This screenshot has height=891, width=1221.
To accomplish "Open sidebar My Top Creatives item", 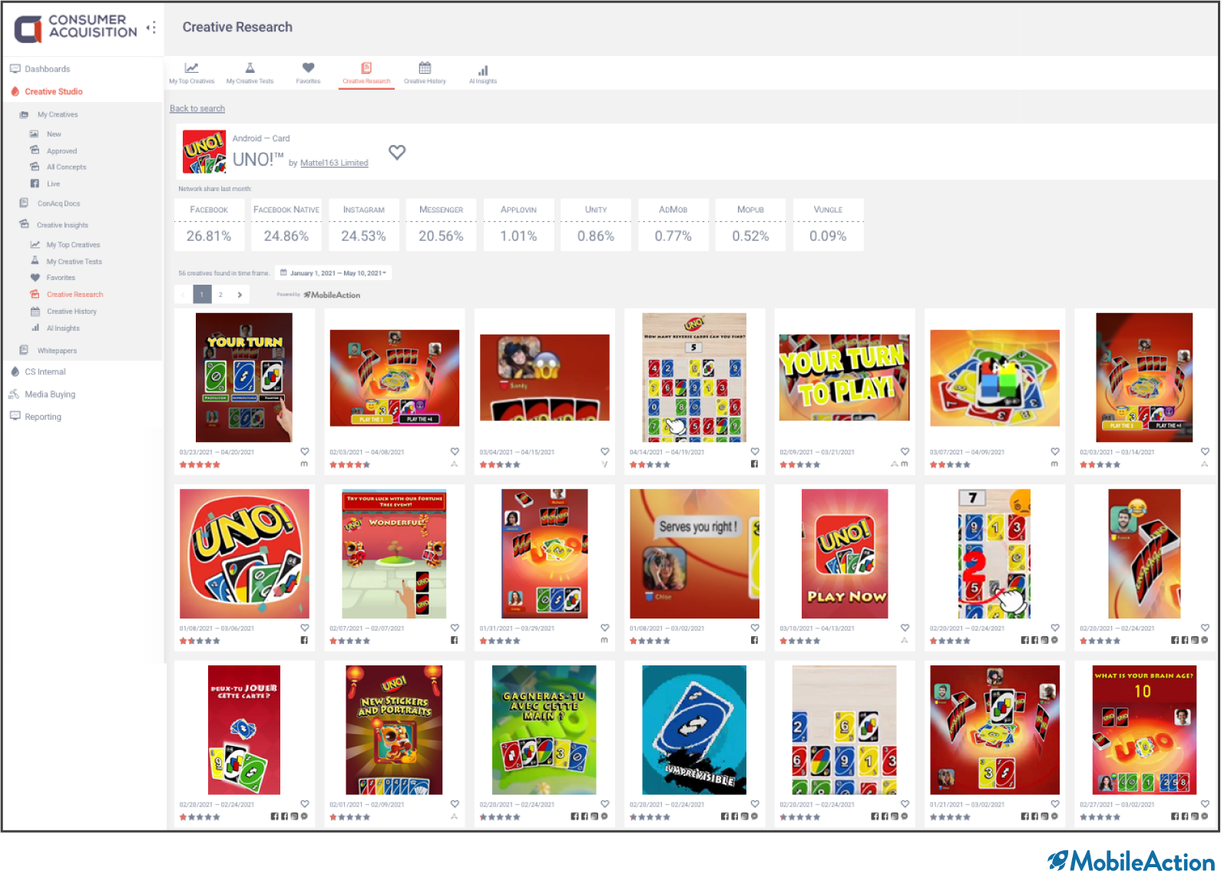I will click(x=73, y=245).
